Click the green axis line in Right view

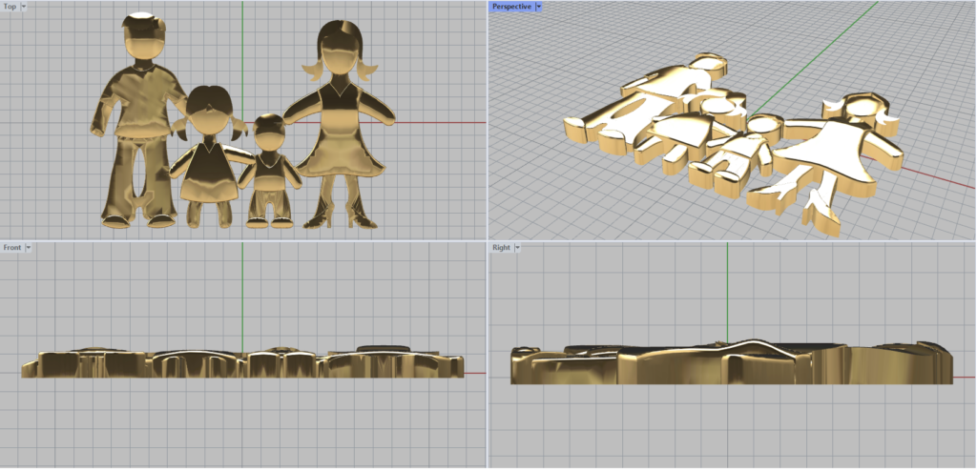coord(727,286)
